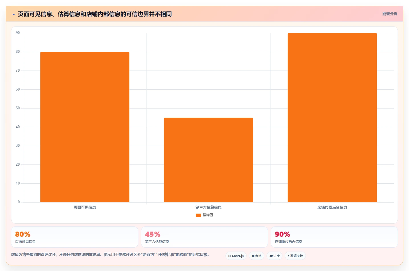Click the 45% value in the stat card
409x271 pixels.
[153, 234]
